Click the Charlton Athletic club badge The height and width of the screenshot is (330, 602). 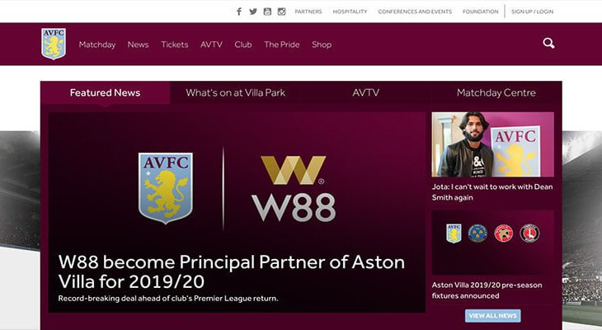[x=529, y=233]
